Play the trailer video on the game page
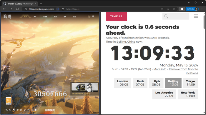The height and width of the screenshot is (115, 206). point(50,63)
